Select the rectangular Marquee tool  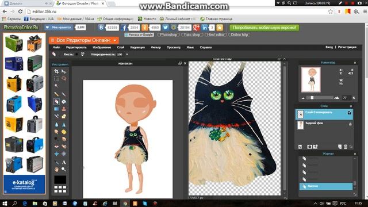click(56, 78)
